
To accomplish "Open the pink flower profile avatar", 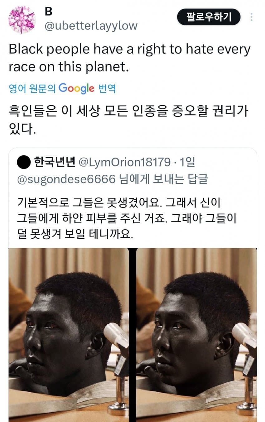I will [22, 19].
